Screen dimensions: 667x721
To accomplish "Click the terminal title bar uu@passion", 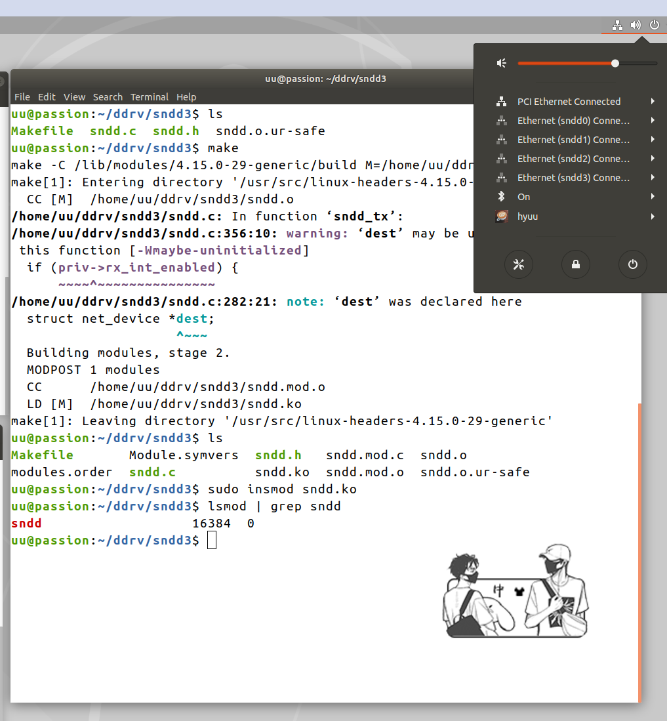I will 325,79.
